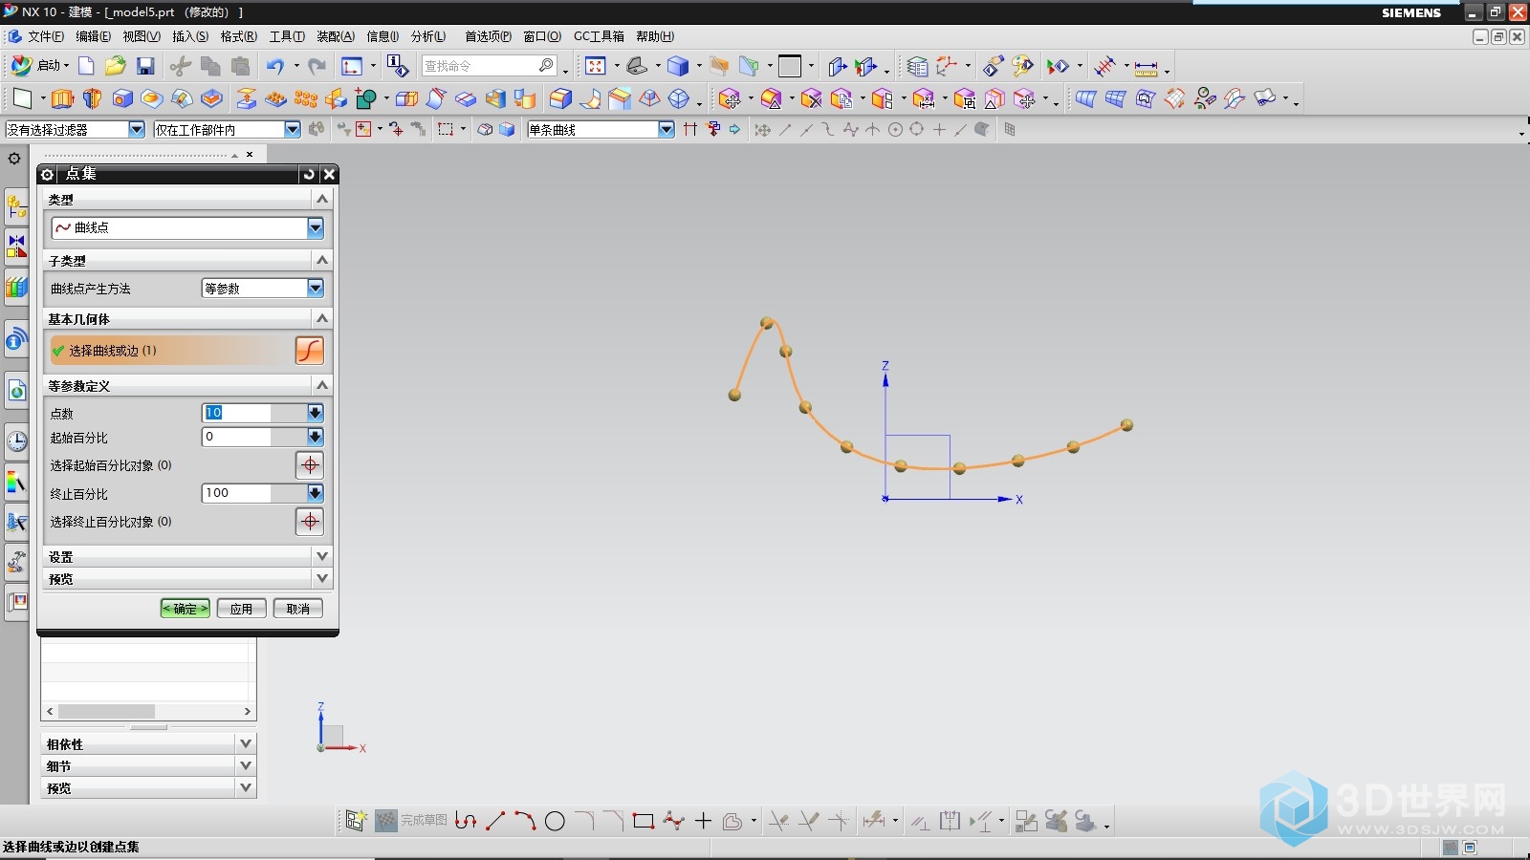The height and width of the screenshot is (860, 1530).
Task: Toggle the snap end point option
Action: tap(785, 130)
